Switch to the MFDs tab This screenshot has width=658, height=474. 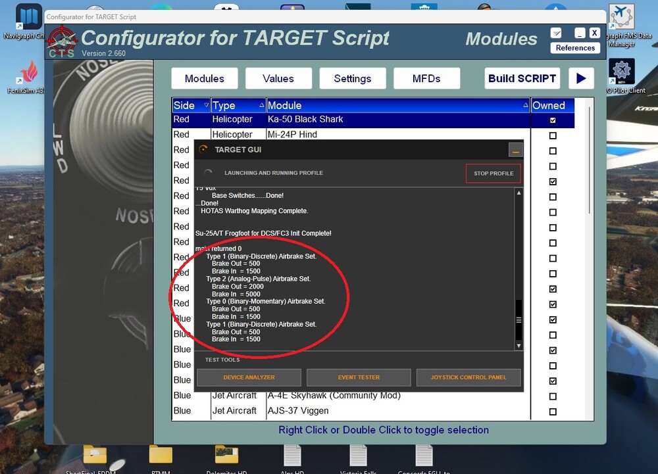tap(426, 78)
